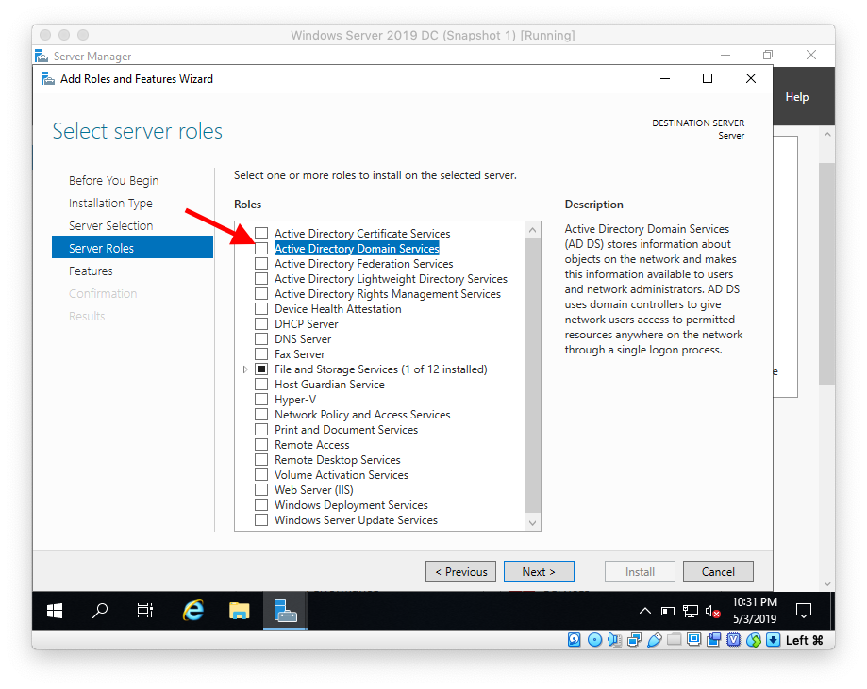The width and height of the screenshot is (867, 689).
Task: Click the battery indicator in the system tray
Action: pyautogui.click(x=668, y=611)
